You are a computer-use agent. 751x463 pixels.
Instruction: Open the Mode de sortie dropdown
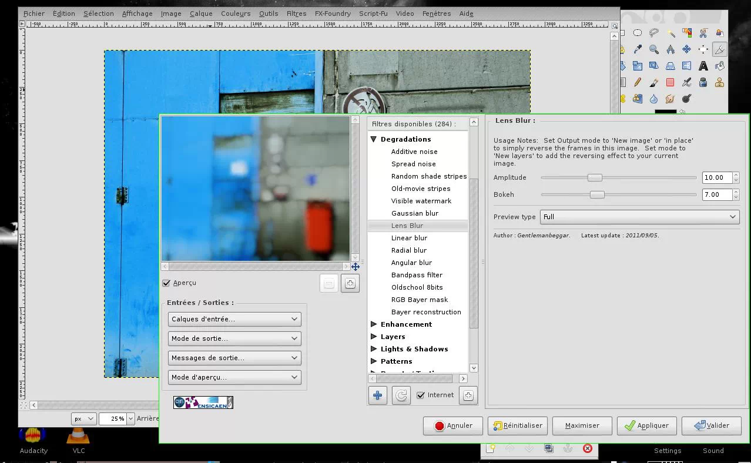click(234, 338)
